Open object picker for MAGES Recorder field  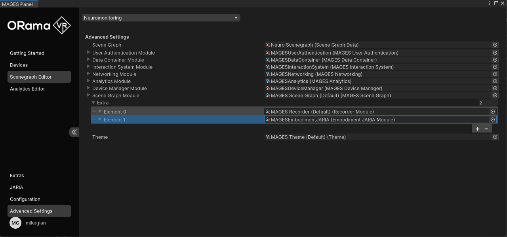[x=493, y=112]
